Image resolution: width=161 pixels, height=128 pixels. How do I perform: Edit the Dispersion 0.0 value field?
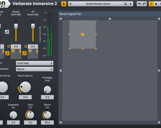(x=13, y=123)
